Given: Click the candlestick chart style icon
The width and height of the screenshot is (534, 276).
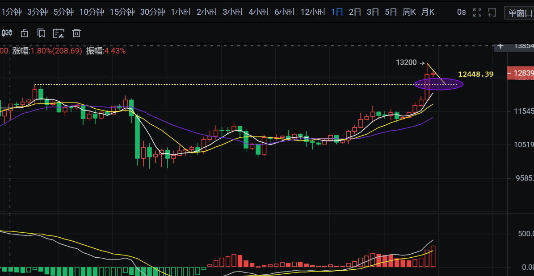Looking at the screenshot, I should pos(7,33).
